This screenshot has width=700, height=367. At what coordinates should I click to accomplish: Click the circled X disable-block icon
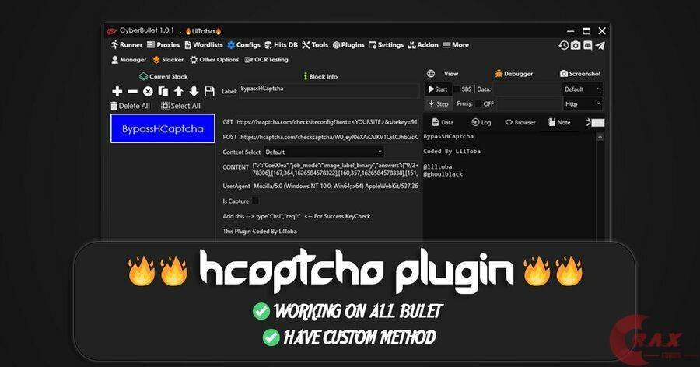pyautogui.click(x=148, y=92)
